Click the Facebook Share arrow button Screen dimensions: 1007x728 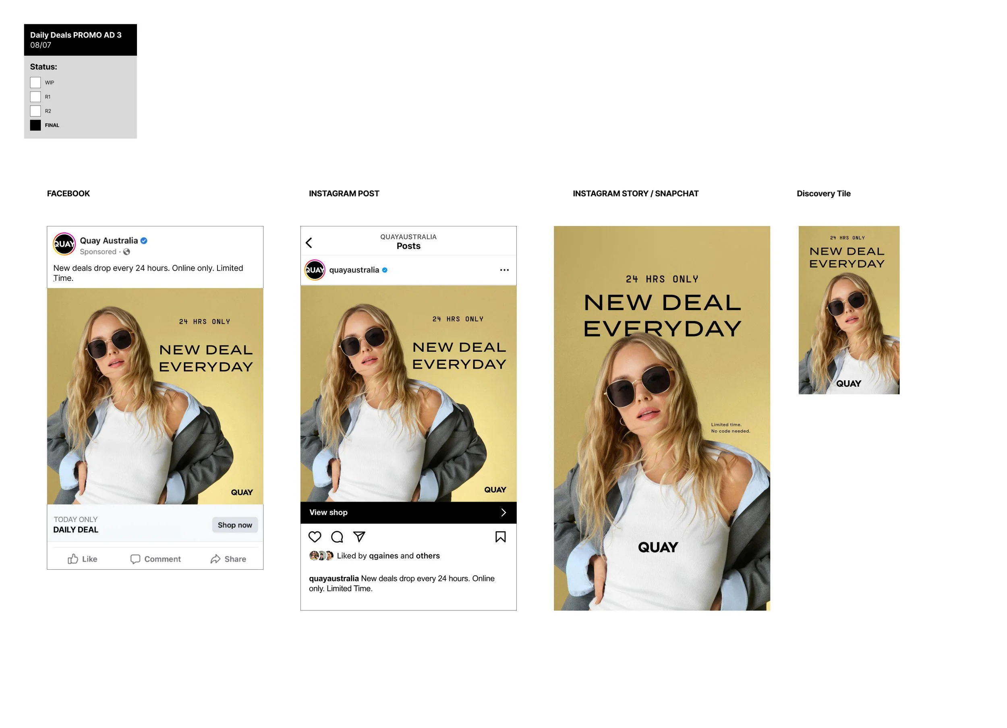coord(228,559)
